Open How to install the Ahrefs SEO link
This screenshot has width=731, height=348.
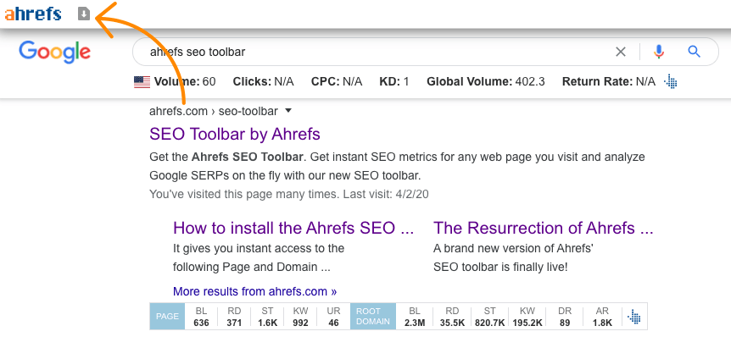click(293, 228)
